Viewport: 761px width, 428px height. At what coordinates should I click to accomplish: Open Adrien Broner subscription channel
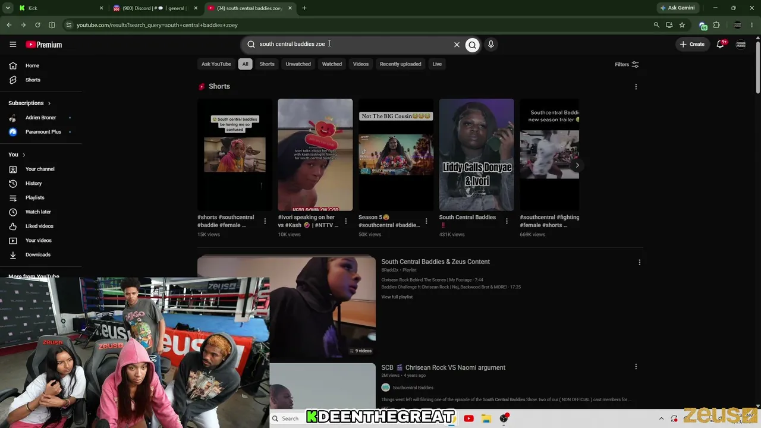coord(40,118)
